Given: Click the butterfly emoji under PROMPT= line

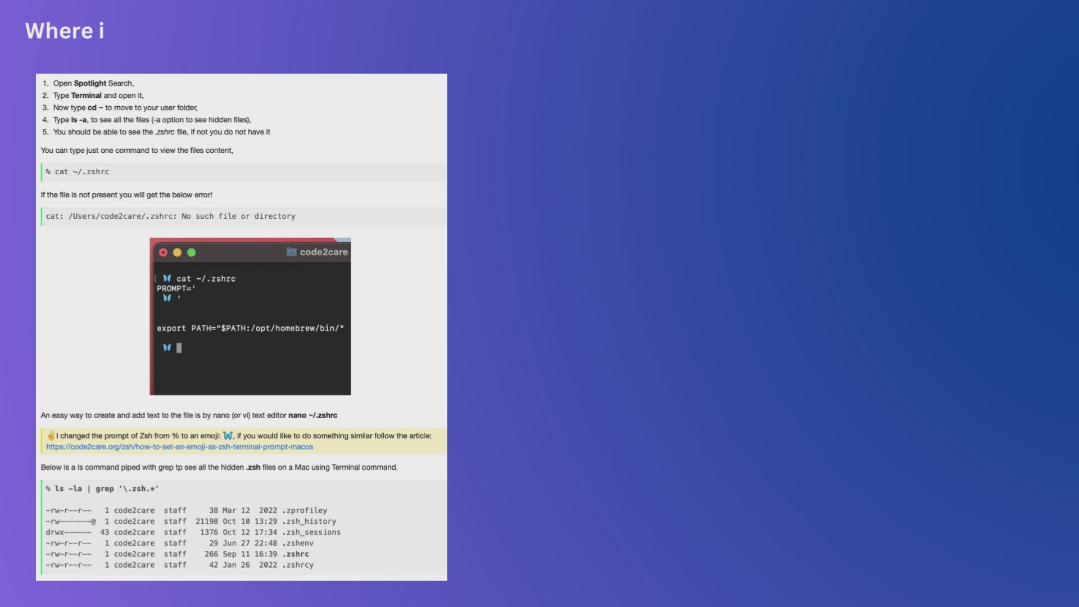Looking at the screenshot, I should point(167,298).
